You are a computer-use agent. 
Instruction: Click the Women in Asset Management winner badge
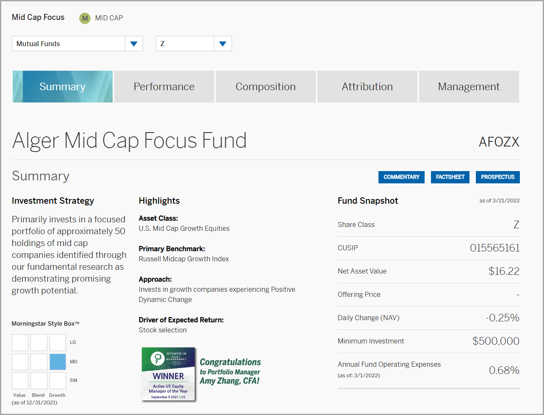168,374
